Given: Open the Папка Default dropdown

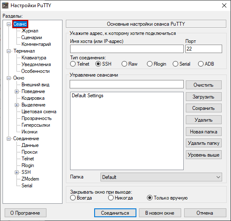Looking at the screenshot, I should [161, 177].
